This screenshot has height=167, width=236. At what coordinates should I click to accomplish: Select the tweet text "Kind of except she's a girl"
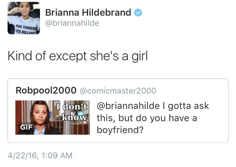coord(77,56)
